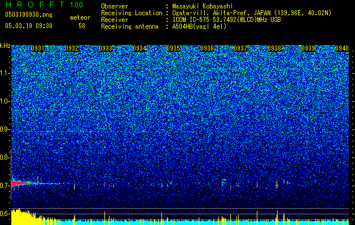
Task: Select the filename 0503190930.png
Action: pos(29,15)
